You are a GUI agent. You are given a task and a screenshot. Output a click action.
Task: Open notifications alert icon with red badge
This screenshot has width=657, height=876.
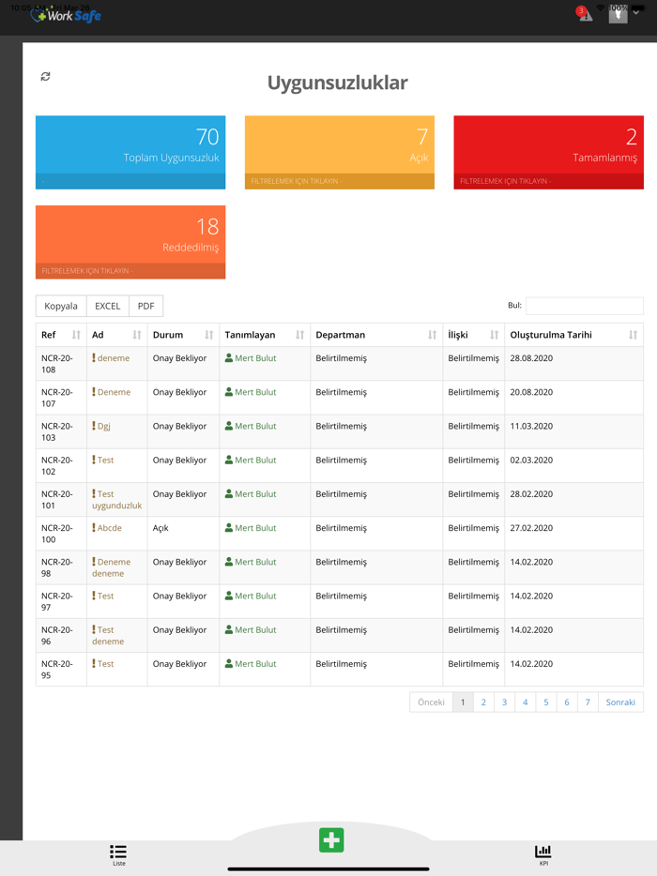[585, 13]
